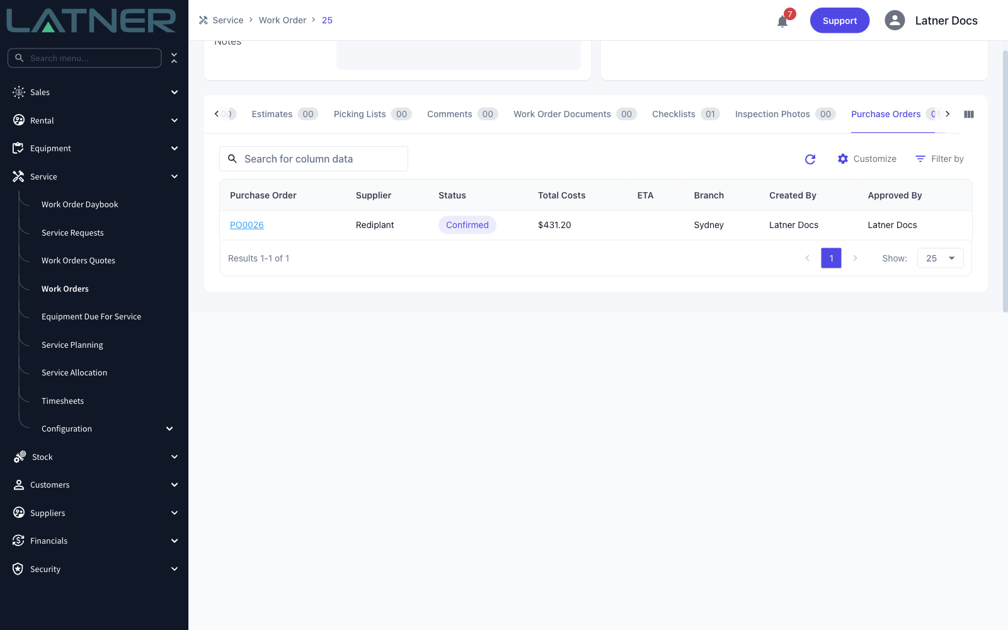This screenshot has width=1008, height=630.
Task: Click the page vertical scrollbar
Action: coord(1005,181)
